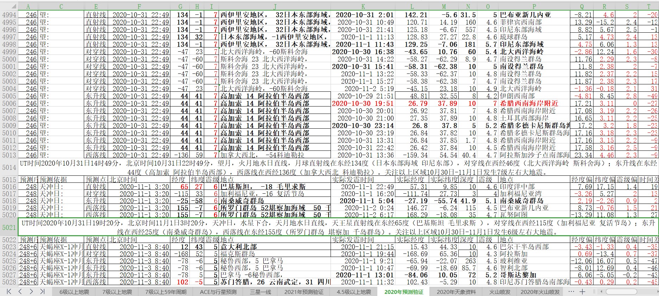Image resolution: width=659 pixels, height=296 pixels.
Task: Select row 5014 header
Action: [9, 167]
